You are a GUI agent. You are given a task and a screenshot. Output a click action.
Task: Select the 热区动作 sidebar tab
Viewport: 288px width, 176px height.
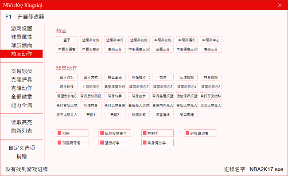22,54
